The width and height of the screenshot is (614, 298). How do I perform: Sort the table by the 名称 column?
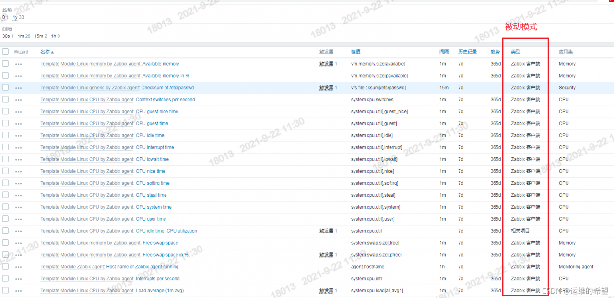coord(47,52)
